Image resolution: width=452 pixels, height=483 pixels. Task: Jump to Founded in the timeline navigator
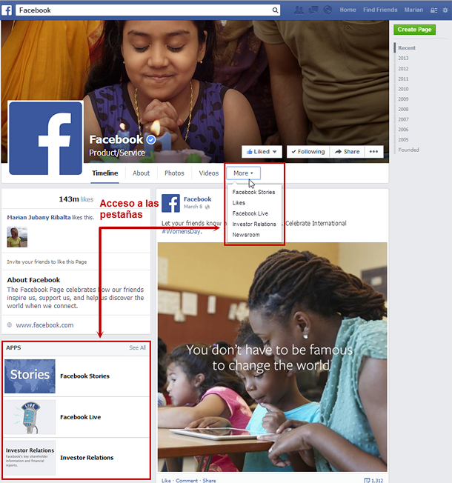coord(408,150)
